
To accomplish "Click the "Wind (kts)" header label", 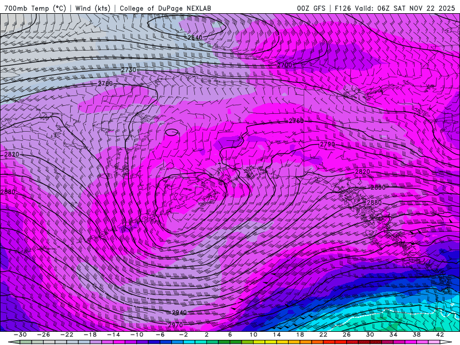I will 93,8.
